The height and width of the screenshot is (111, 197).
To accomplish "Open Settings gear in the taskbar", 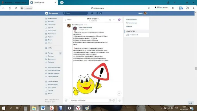I will pyautogui.click(x=70, y=108).
